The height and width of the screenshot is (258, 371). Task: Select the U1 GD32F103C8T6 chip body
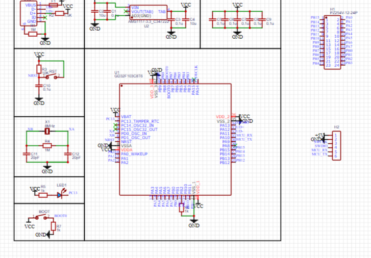(x=176, y=139)
